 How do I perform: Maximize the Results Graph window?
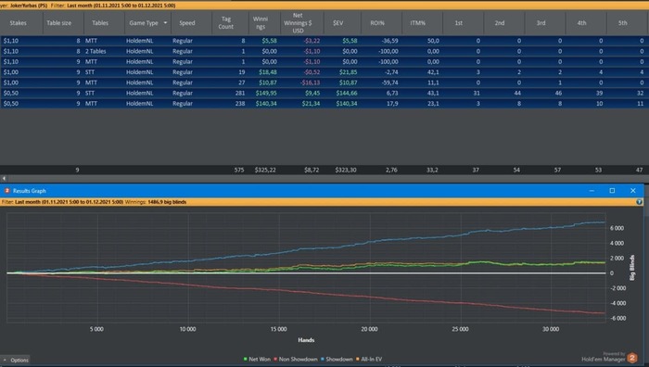612,191
